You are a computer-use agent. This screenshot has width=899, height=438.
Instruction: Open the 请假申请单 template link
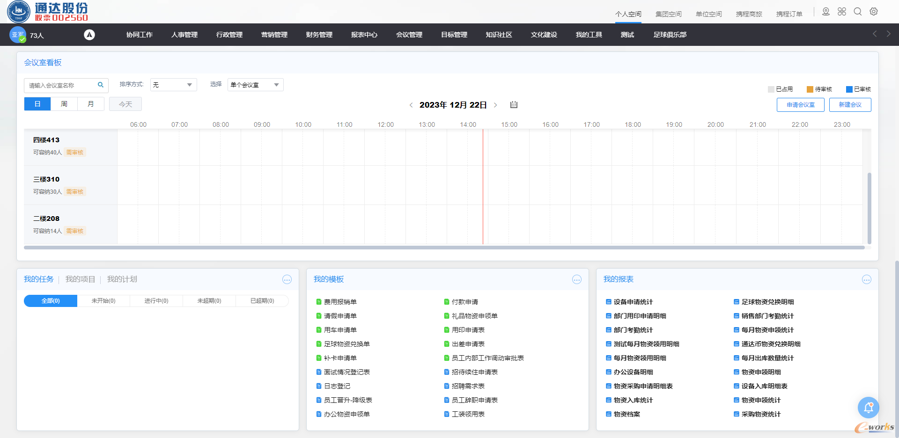340,316
